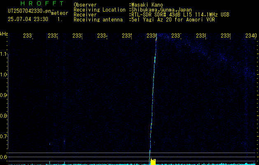The height and width of the screenshot is (165, 259).
Task: Click the 5el Yagi antenna description
Action: 172,20
